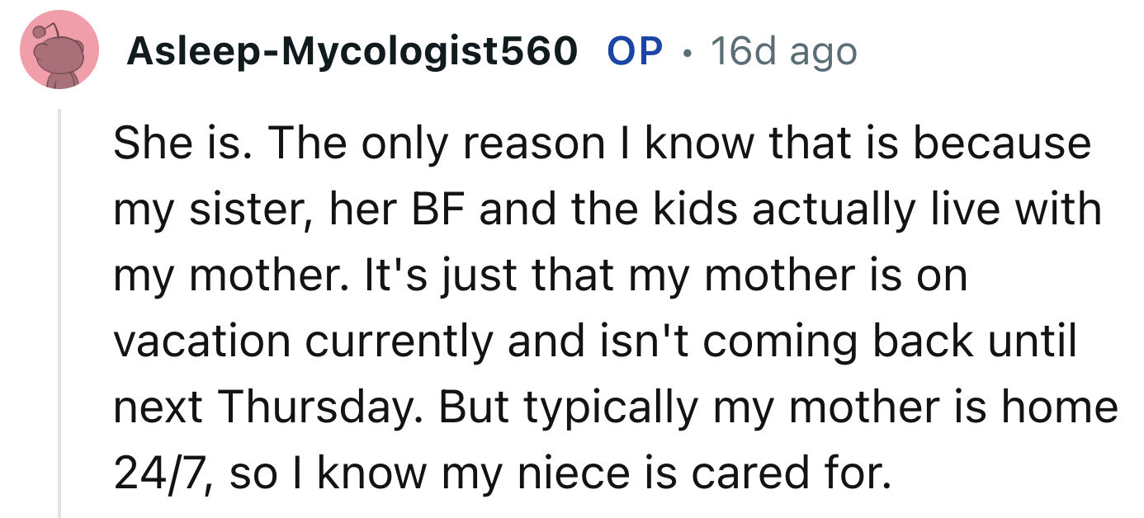Click the "16d ago" timestamp

783,52
